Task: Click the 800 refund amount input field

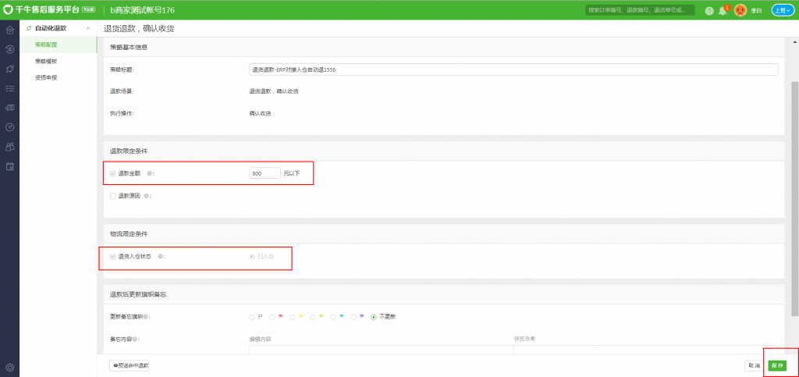Action: pyautogui.click(x=264, y=173)
